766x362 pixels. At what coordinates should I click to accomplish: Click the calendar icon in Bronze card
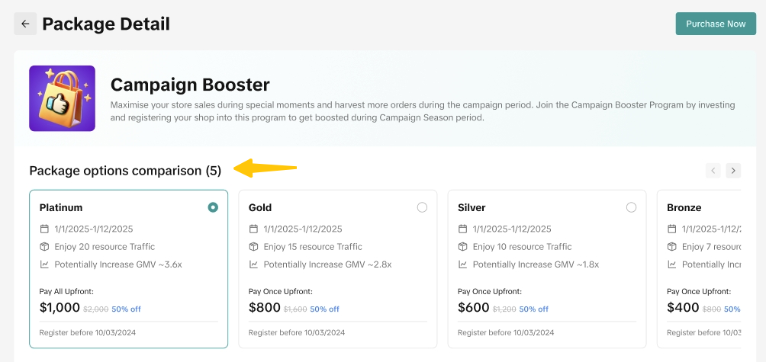(671, 229)
